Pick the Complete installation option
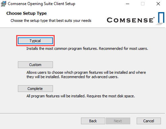The image size is (166, 129). 35,89
